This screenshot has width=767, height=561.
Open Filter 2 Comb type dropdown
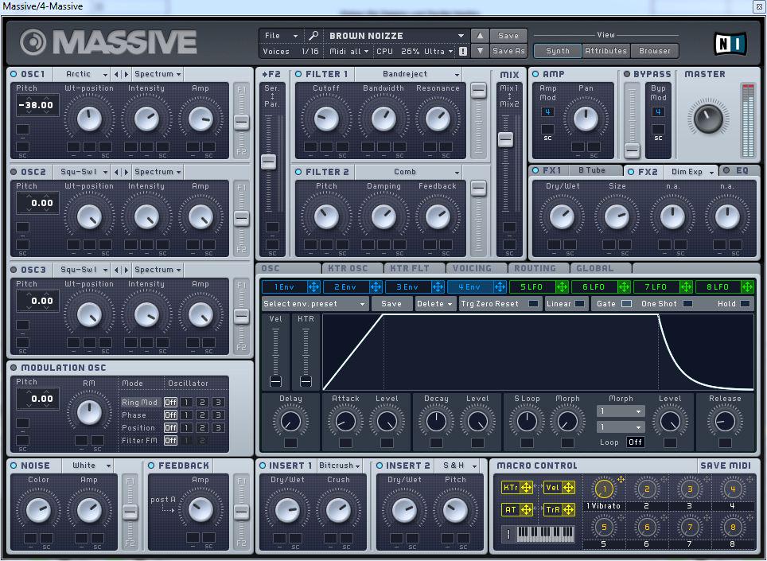(x=408, y=172)
